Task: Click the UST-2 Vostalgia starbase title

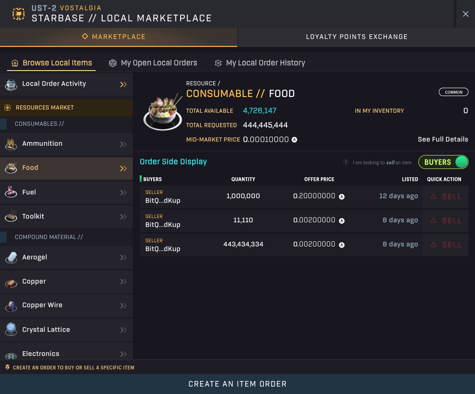Action: pos(66,8)
